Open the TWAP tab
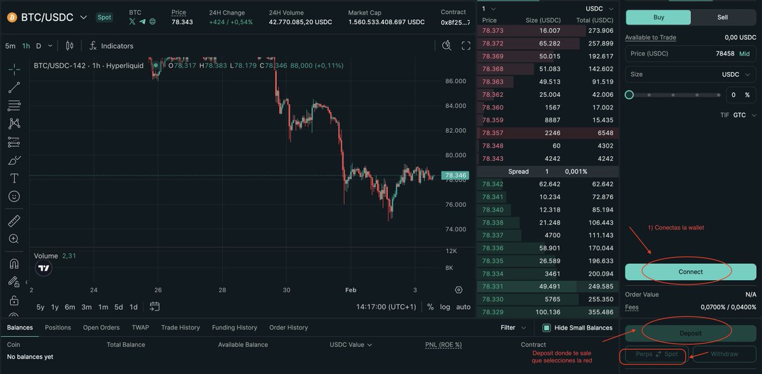This screenshot has height=374, width=762. pyautogui.click(x=140, y=328)
